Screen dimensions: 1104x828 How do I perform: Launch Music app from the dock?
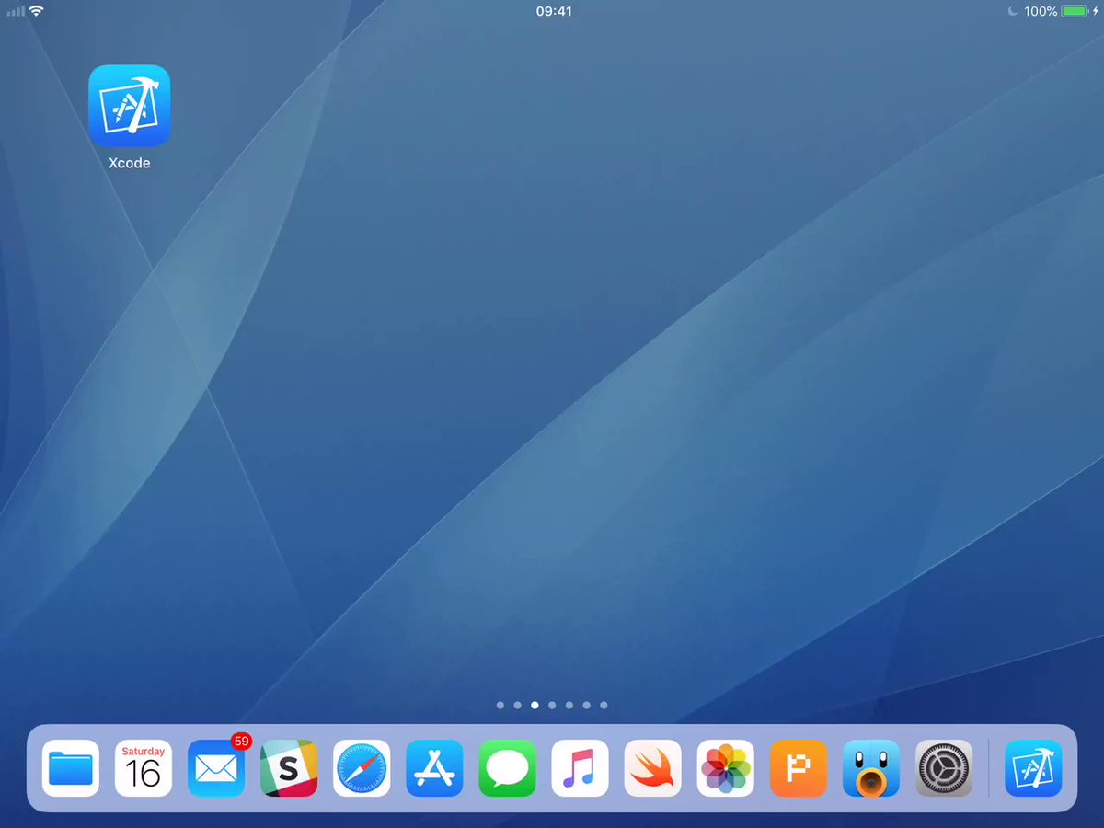tap(580, 768)
